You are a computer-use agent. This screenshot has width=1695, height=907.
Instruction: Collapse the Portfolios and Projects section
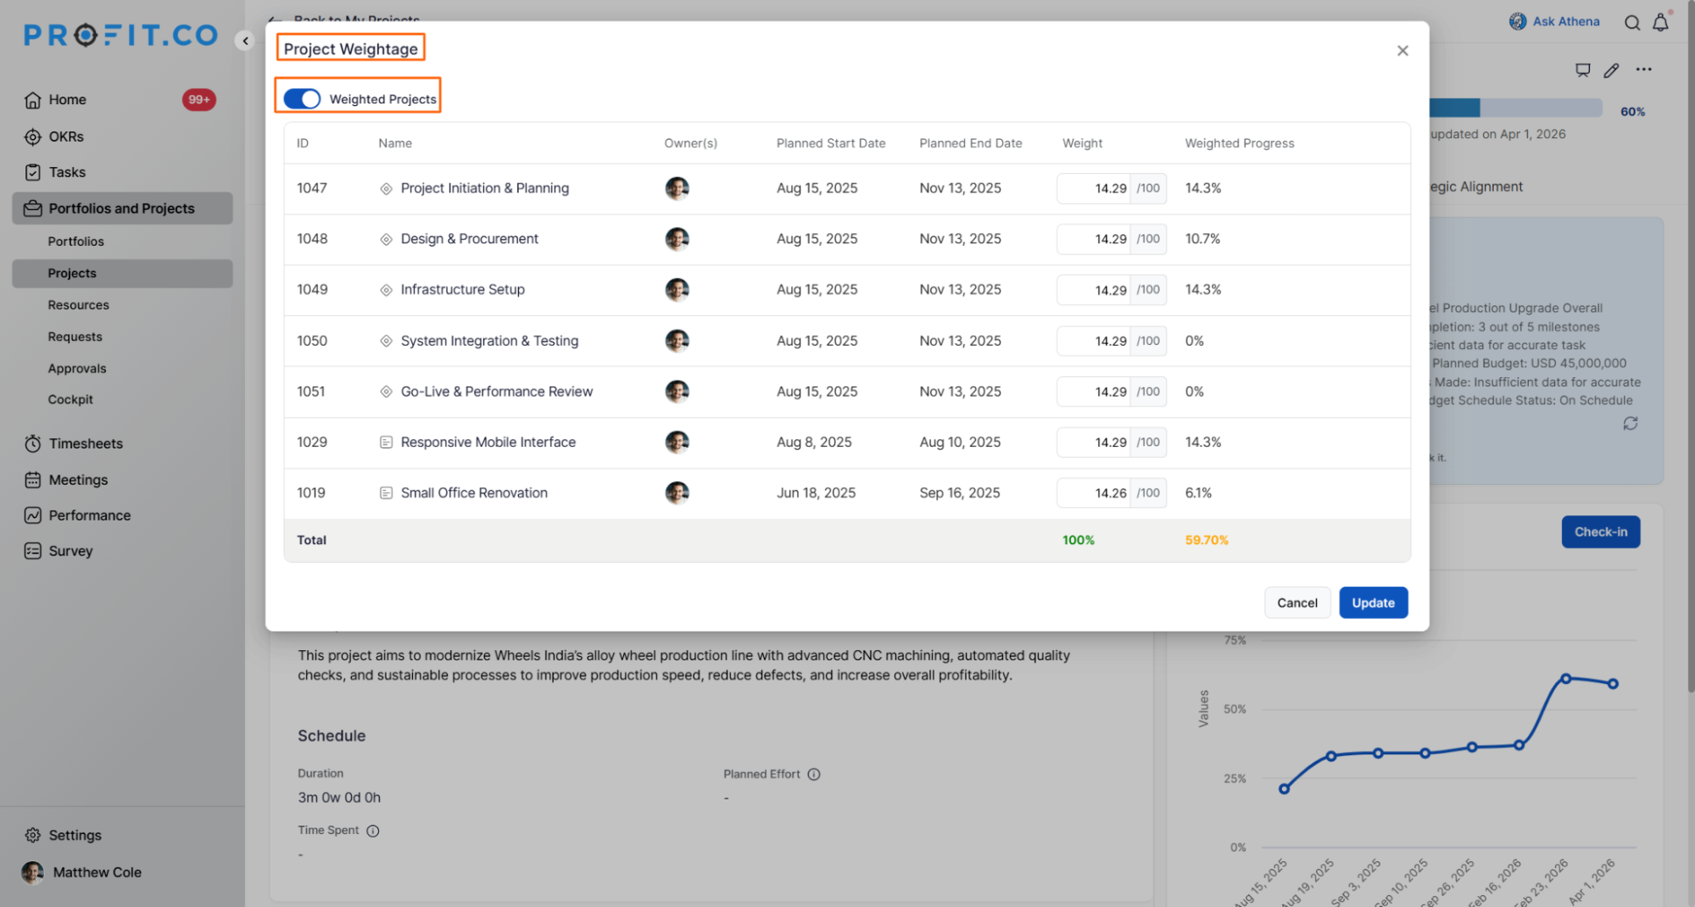[x=121, y=209]
